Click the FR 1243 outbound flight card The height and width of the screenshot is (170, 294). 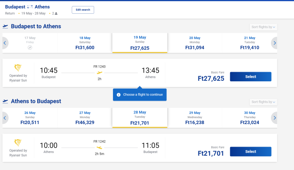click(x=140, y=73)
